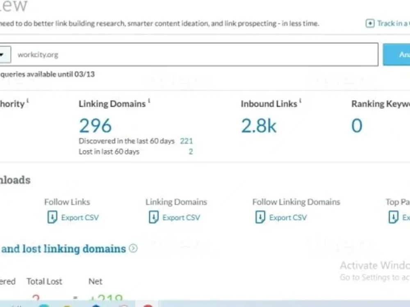The height and width of the screenshot is (307, 410).
Task: Click the blue Analyze button
Action: pos(396,54)
